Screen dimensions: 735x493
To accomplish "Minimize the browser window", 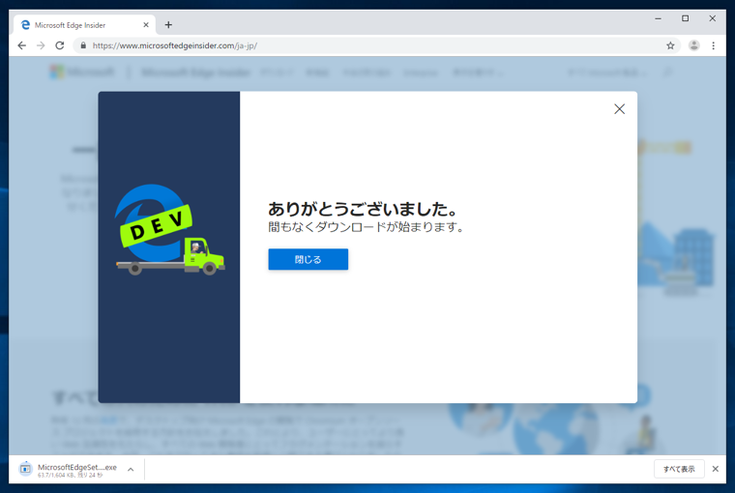I will 659,18.
